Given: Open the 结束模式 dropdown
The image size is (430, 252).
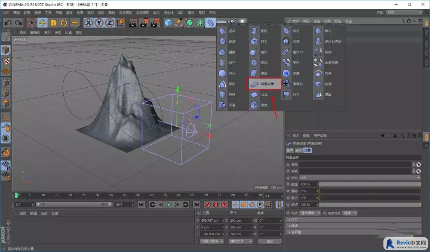Looking at the screenshot, I should pyautogui.click(x=350, y=213).
